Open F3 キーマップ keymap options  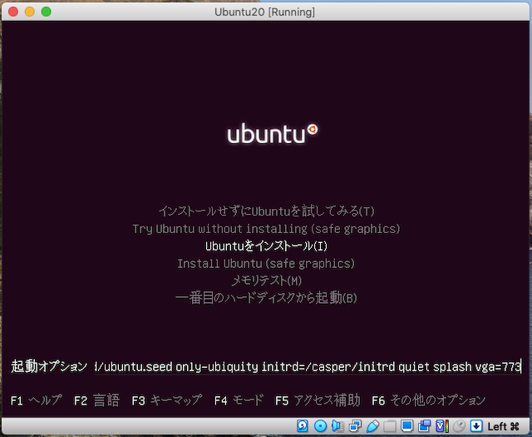click(x=166, y=400)
